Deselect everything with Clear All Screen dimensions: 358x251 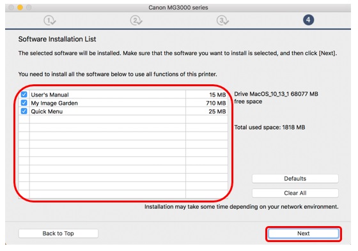295,193
